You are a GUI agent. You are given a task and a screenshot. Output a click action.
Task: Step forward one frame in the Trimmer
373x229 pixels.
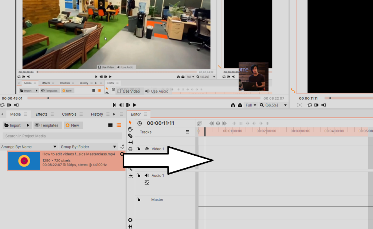click(x=128, y=105)
